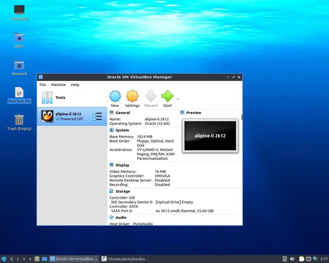Click the Oracle VM VirtualBox taskbar button
Screen dimensions: 329x263
pos(74,259)
